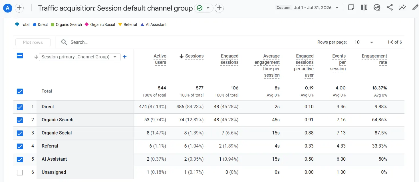Sort by Active users column
The width and height of the screenshot is (419, 182).
(160, 59)
